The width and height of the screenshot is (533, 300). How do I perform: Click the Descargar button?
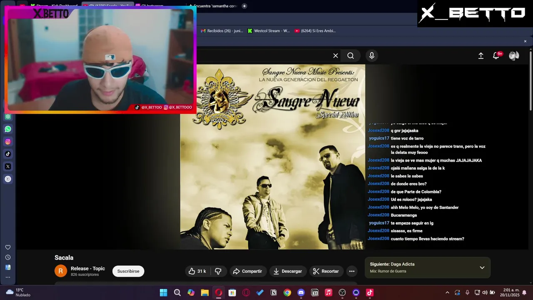coord(288,271)
